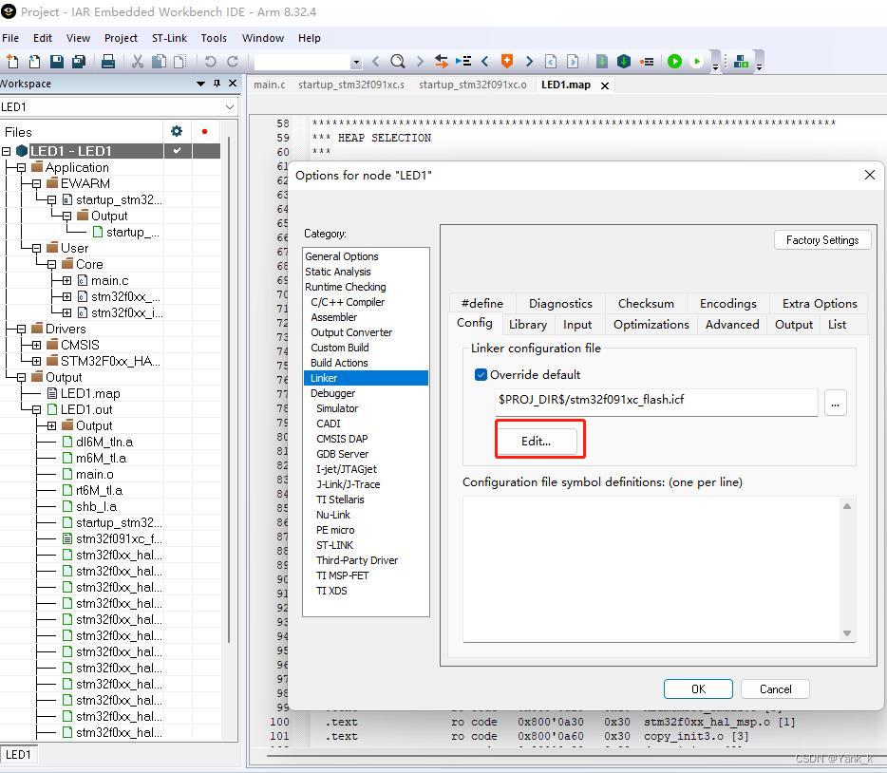Select the Debugger category
Screen dimensions: 887x773
click(x=332, y=393)
